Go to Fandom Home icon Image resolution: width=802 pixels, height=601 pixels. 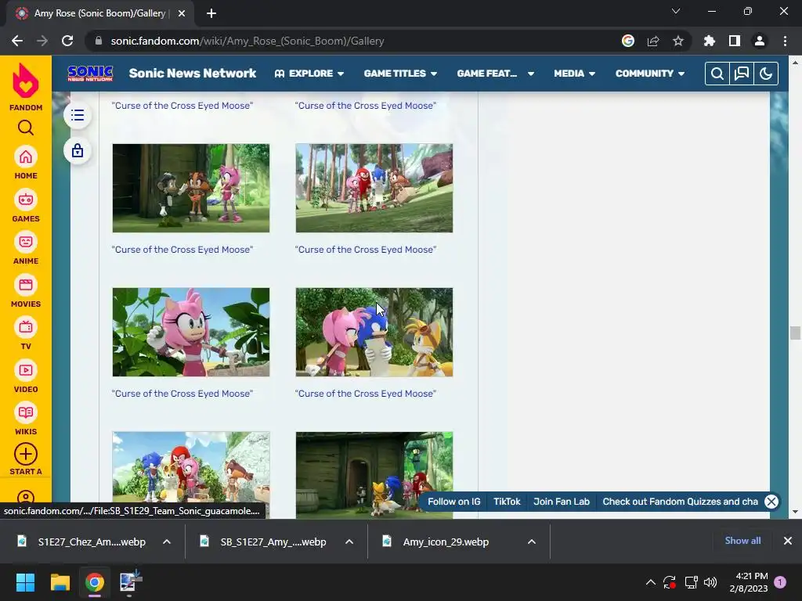tap(26, 157)
